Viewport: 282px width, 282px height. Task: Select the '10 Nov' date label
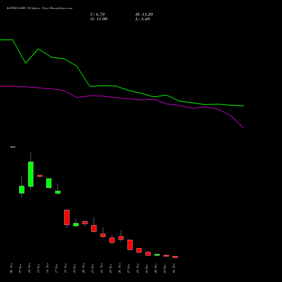[29, 268]
